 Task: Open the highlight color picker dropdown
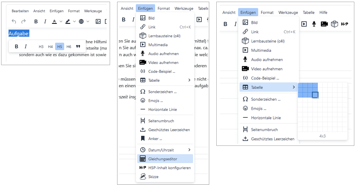pyautogui.click(x=74, y=21)
